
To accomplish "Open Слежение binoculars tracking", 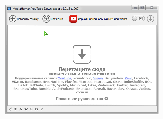I will point(46,19).
